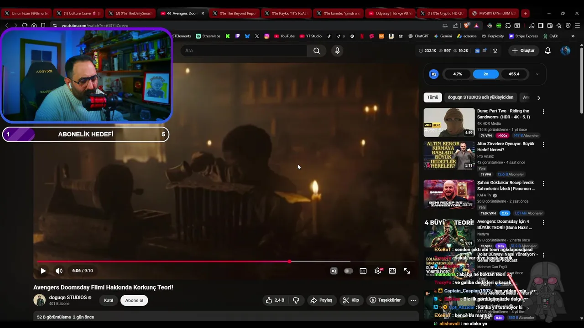Image resolution: width=584 pixels, height=328 pixels.
Task: Open the player settings gear
Action: (x=378, y=271)
